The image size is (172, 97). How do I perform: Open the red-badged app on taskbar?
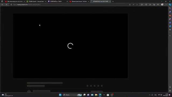coord(112,95)
